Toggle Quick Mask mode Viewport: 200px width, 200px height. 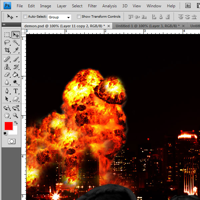click(12, 141)
